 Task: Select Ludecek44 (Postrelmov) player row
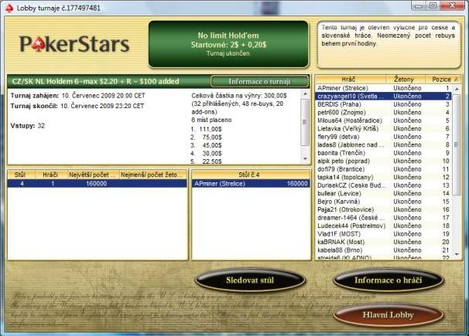383,226
